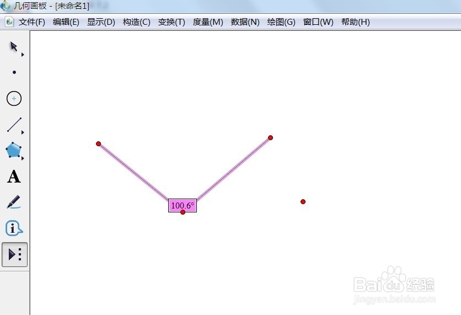Pick the Straightedge segment tool

pos(14,125)
